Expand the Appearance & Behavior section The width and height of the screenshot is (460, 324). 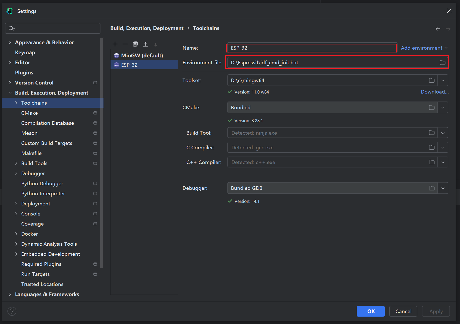click(x=10, y=42)
